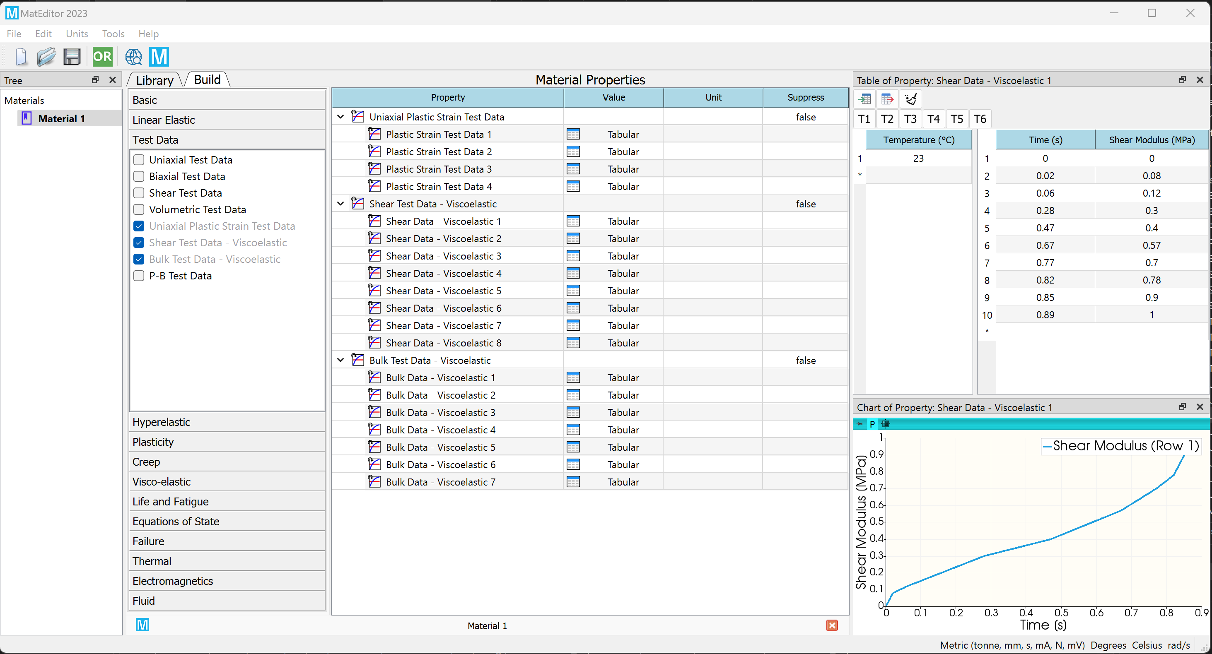Disable Shear Test Data - Viscoelastic checkbox
The width and height of the screenshot is (1212, 654).
[x=139, y=243]
